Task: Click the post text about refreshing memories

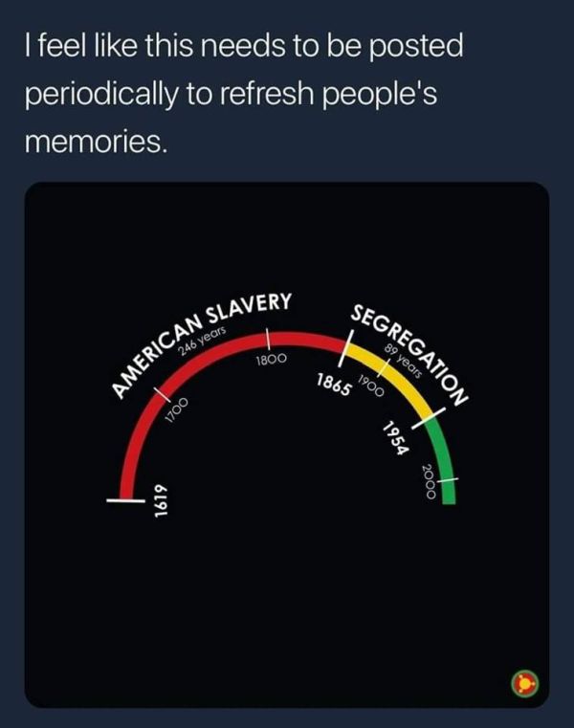Action: coord(244,94)
